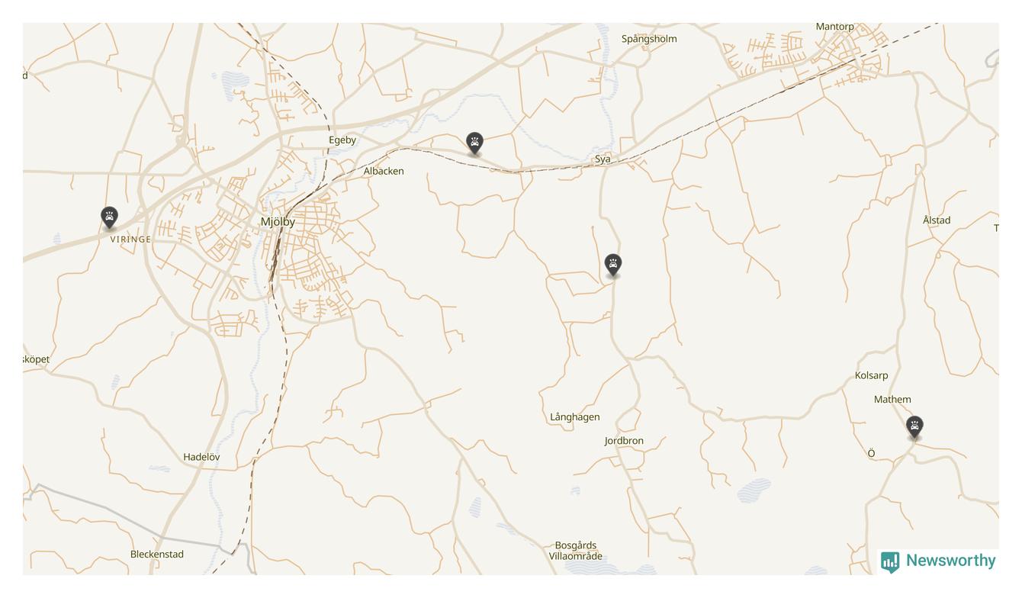1022x598 pixels.
Task: Select the Mantorp place label
Action: tap(835, 27)
